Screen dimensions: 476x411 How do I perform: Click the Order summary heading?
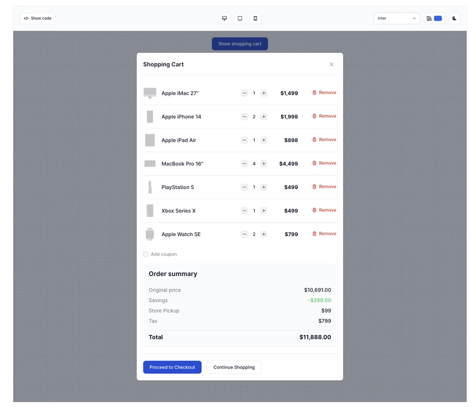(173, 274)
